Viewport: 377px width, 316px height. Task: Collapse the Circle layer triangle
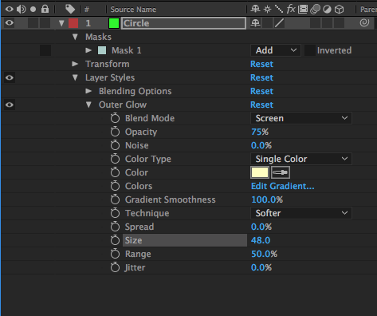(61, 23)
